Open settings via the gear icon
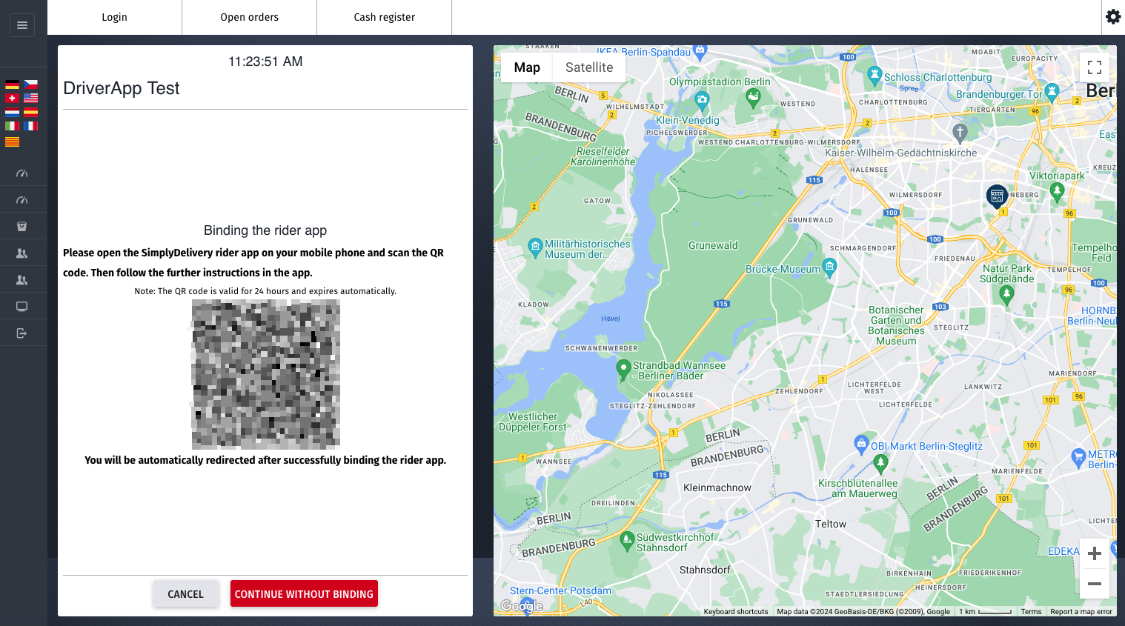 coord(1113,16)
